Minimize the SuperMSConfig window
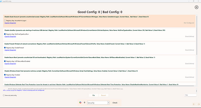 point(189,1)
